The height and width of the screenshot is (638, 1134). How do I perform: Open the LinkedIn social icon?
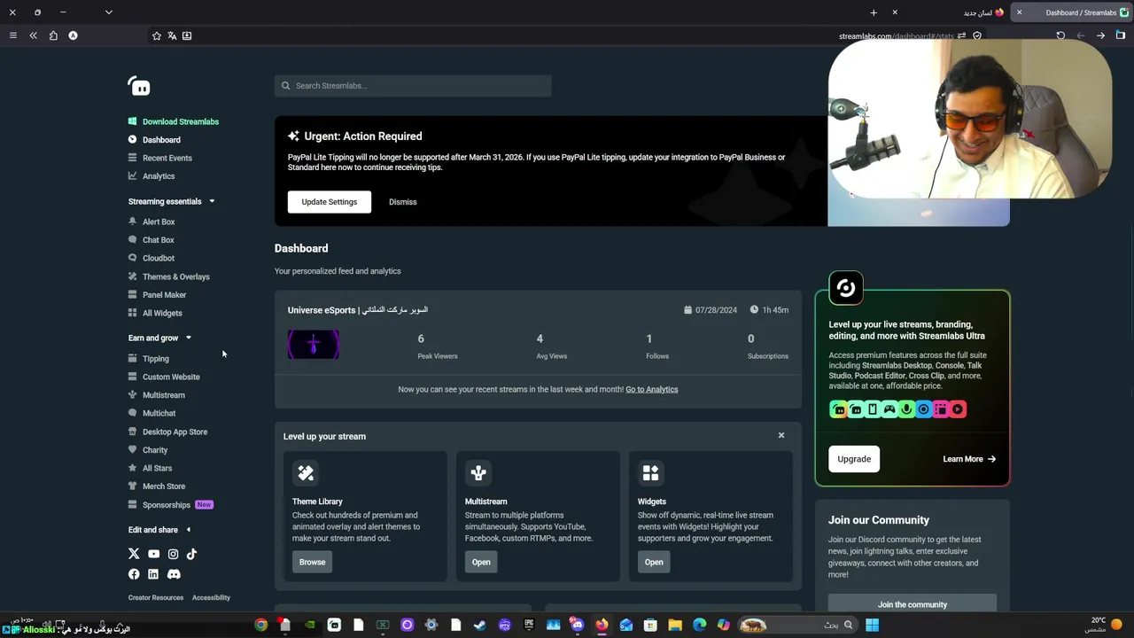(153, 574)
